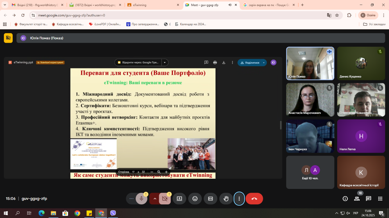
Task: Click the present screen button
Action: pos(179,199)
